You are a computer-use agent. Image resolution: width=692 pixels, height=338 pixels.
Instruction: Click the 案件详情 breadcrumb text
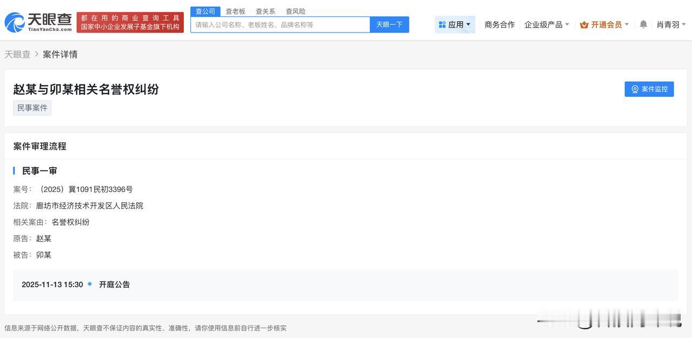pos(60,54)
